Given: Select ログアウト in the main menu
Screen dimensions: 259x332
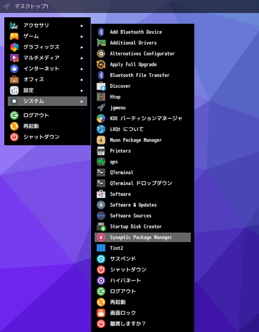Looking at the screenshot, I should coord(47,115).
